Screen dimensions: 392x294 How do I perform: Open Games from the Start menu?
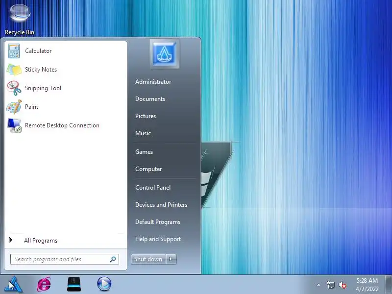click(144, 152)
